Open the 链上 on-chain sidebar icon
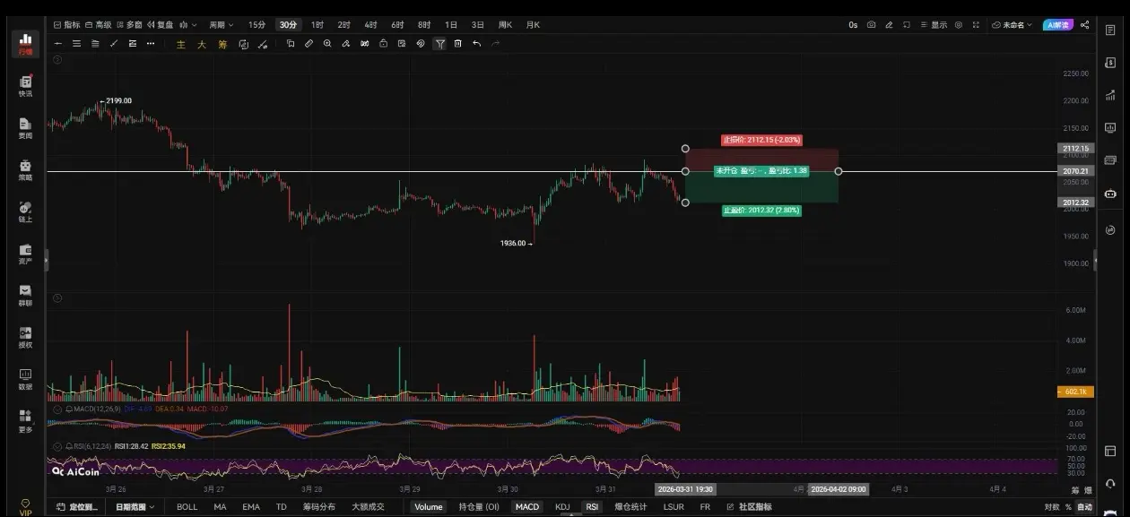The height and width of the screenshot is (517, 1130). (x=25, y=211)
